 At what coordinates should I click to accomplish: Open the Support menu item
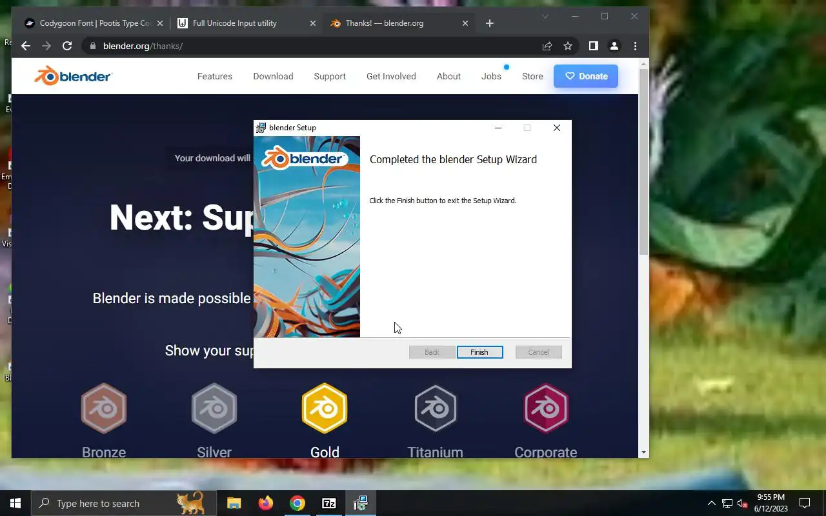(330, 76)
